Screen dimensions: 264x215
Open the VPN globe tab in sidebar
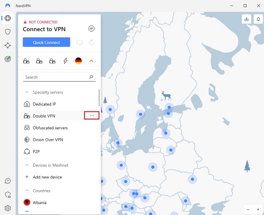coord(8,18)
